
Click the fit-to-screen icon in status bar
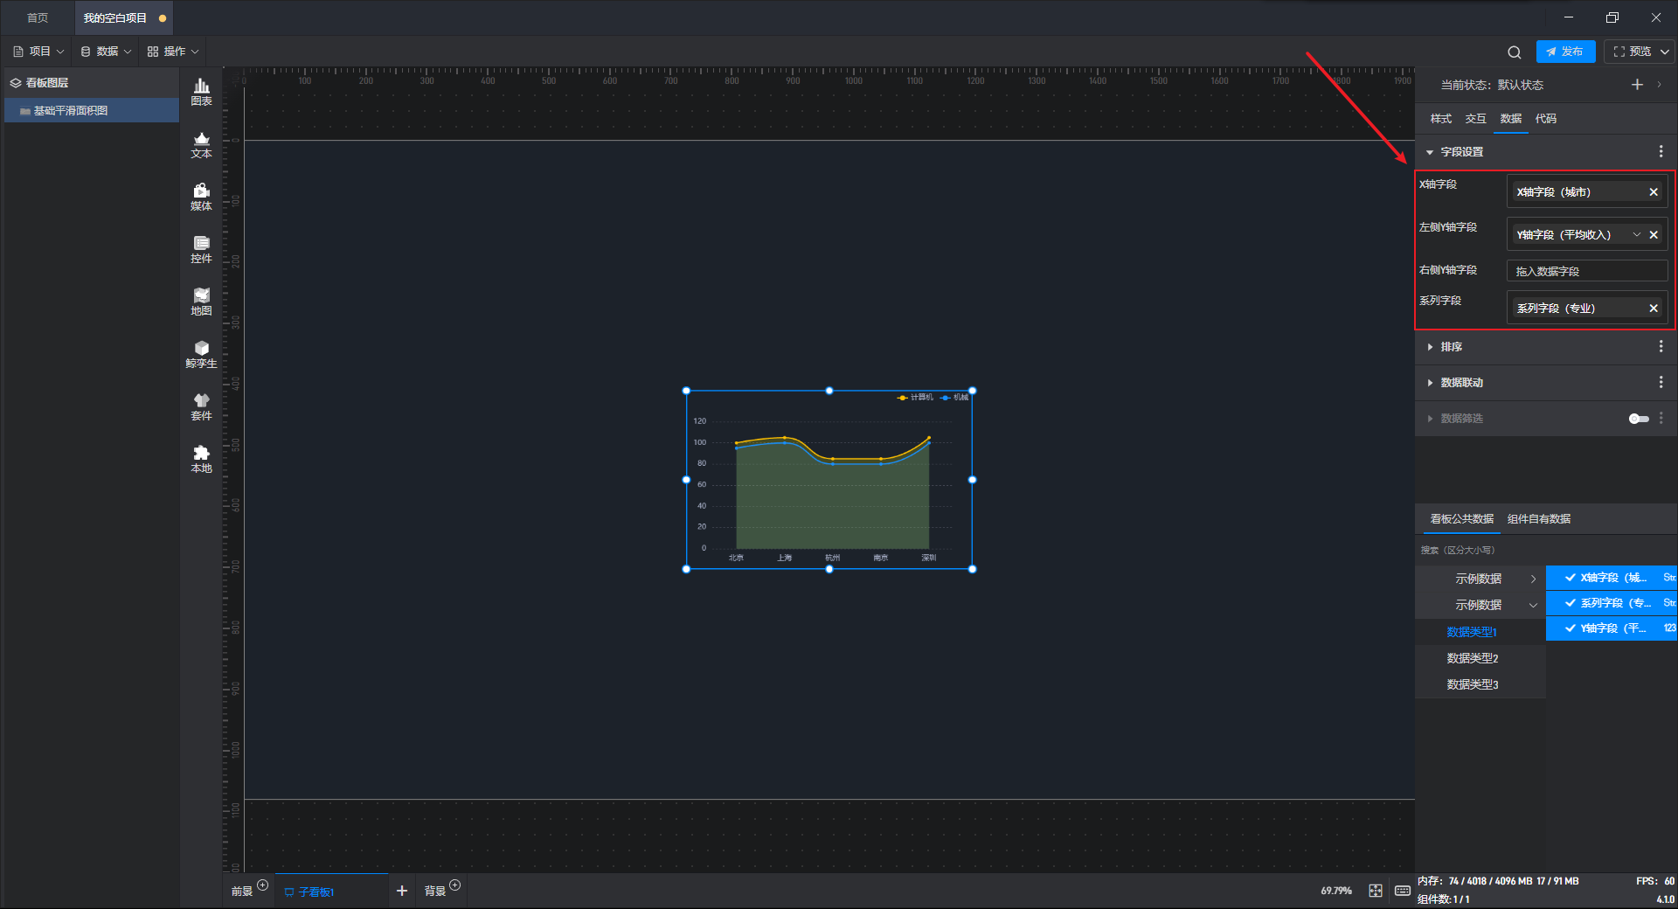pyautogui.click(x=1376, y=891)
